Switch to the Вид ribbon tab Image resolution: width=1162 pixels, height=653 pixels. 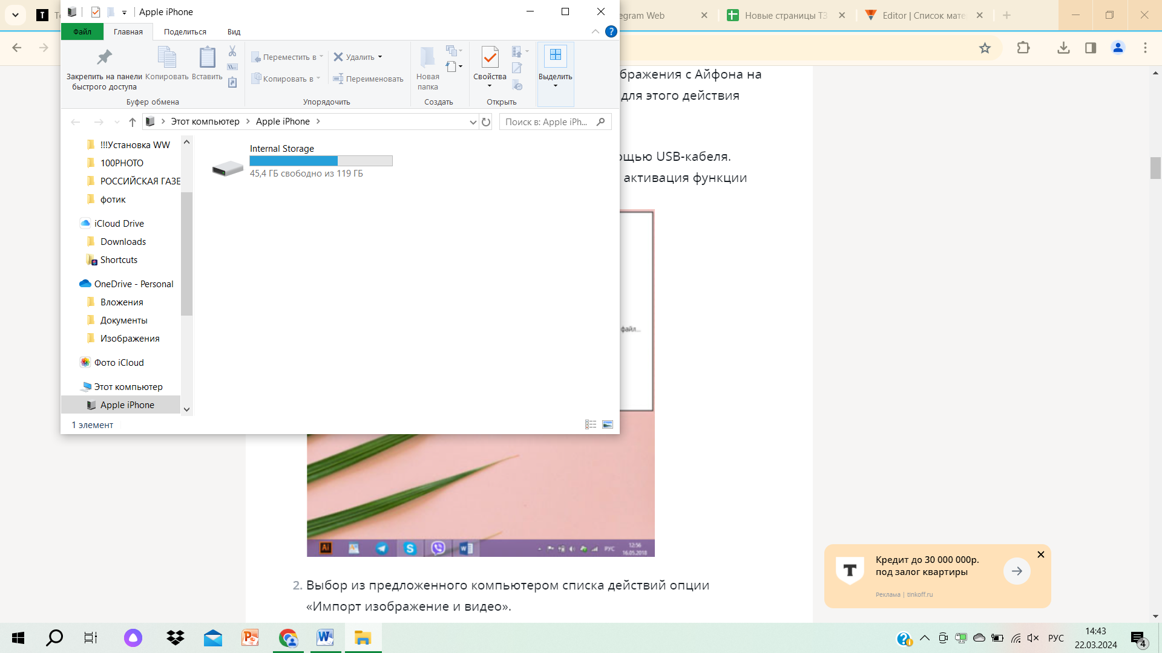point(234,31)
